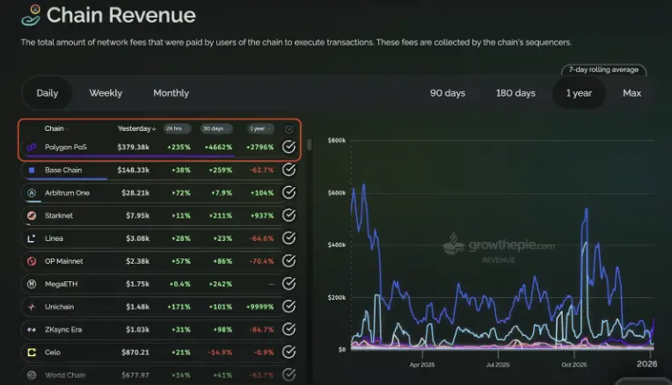This screenshot has width=672, height=385.
Task: Switch to the Monthly tab
Action: (x=171, y=93)
